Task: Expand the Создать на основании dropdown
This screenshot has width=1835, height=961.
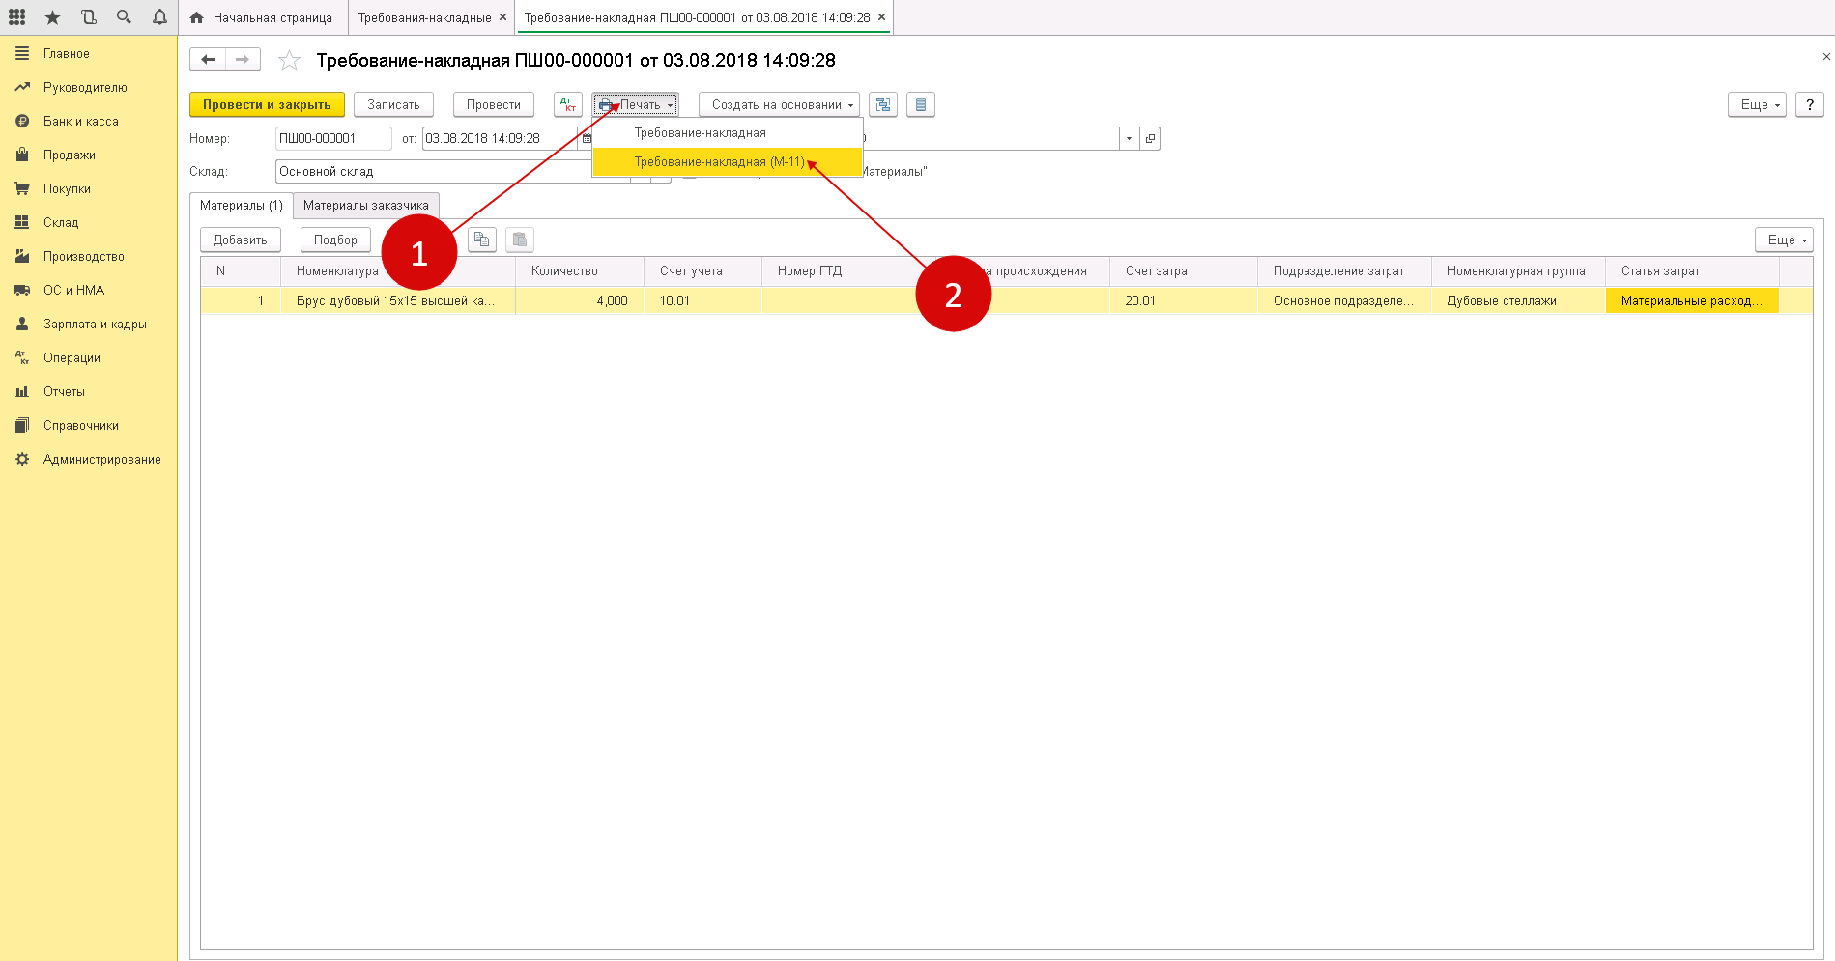Action: click(x=778, y=104)
